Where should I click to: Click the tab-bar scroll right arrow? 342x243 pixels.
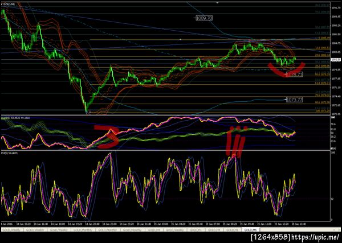pos(339,230)
